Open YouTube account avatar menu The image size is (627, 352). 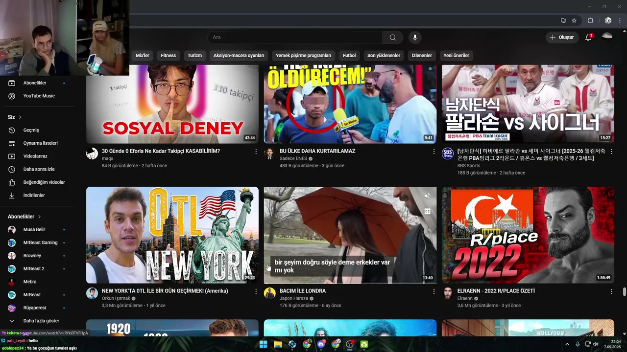point(607,37)
